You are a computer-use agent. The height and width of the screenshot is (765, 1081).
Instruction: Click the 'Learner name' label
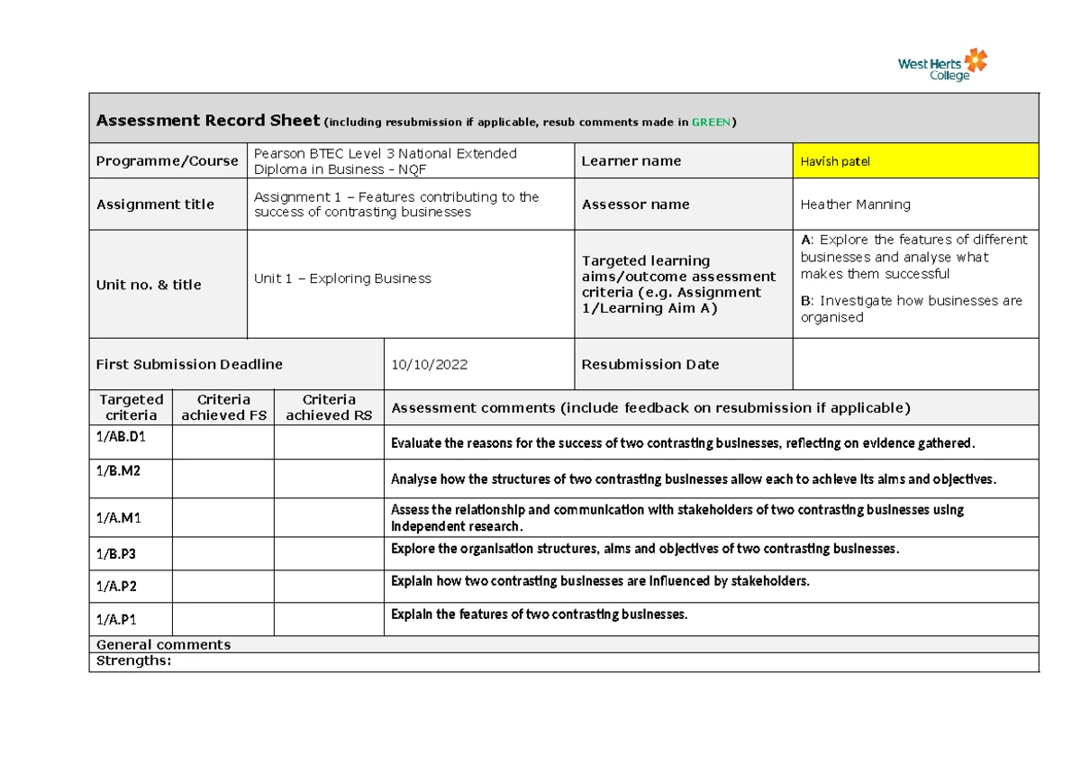(x=631, y=161)
